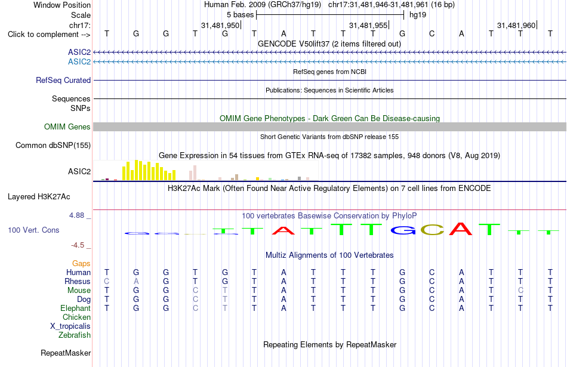The height and width of the screenshot is (367, 567).
Task: Select the Mouse species row label
Action: pyautogui.click(x=79, y=291)
